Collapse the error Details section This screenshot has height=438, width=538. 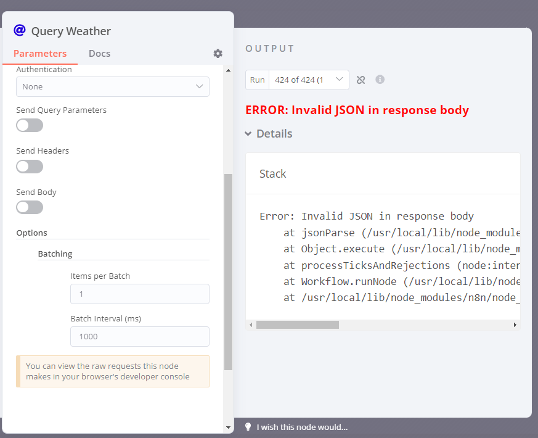(269, 134)
